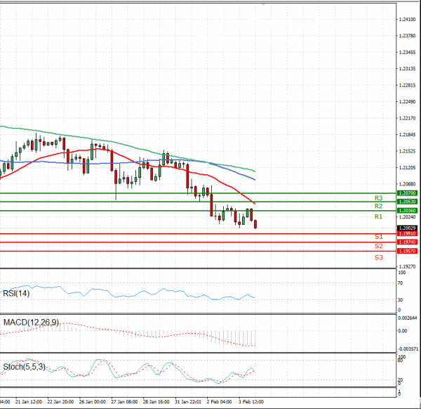
Task: Select the green 1.20530 price tag
Action: point(407,202)
